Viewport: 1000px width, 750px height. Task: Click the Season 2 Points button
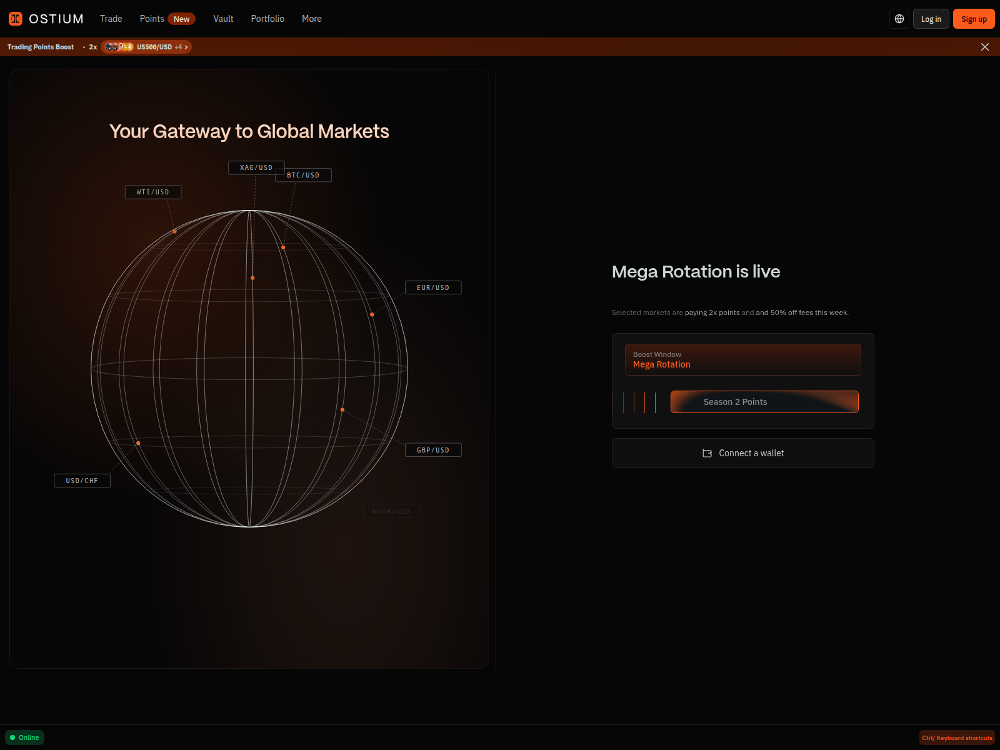tap(764, 402)
